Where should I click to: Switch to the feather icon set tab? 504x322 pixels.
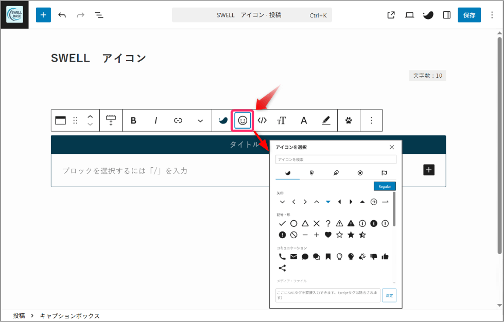336,173
